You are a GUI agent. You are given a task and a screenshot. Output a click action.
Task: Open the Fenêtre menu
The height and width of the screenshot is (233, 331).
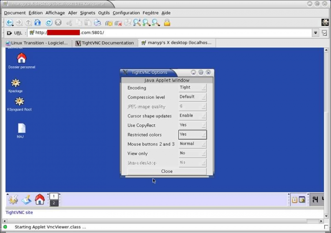150,13
